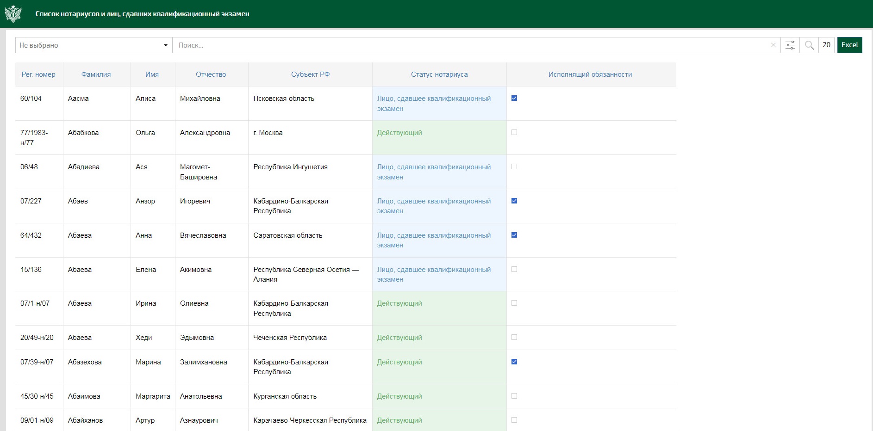
Task: Sort by 'Статус нотариуса' column header
Action: point(439,74)
